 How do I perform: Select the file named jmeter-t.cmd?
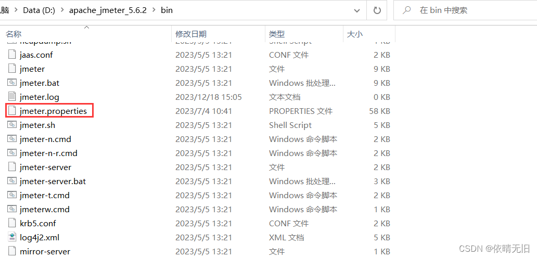(45, 195)
